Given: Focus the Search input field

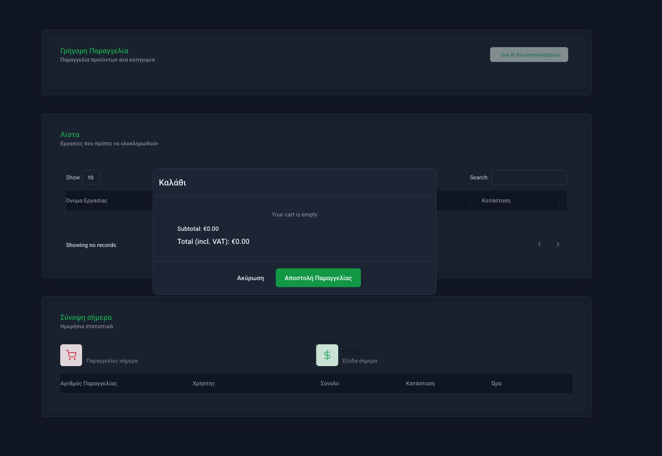Looking at the screenshot, I should click(529, 178).
